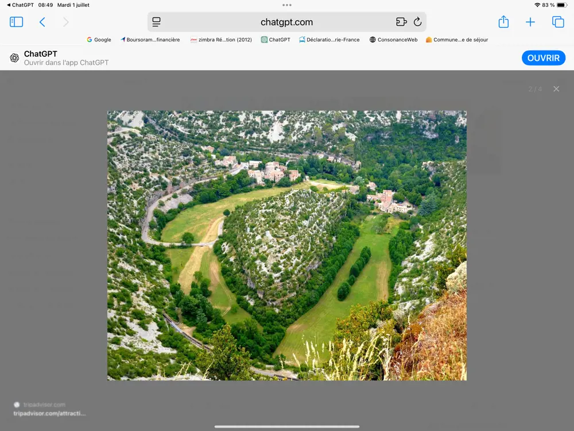Tap the chatgpt.com address bar

tap(286, 22)
